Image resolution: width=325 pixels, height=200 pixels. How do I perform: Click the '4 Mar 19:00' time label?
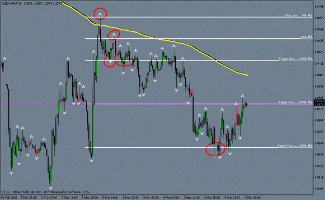coord(232,198)
